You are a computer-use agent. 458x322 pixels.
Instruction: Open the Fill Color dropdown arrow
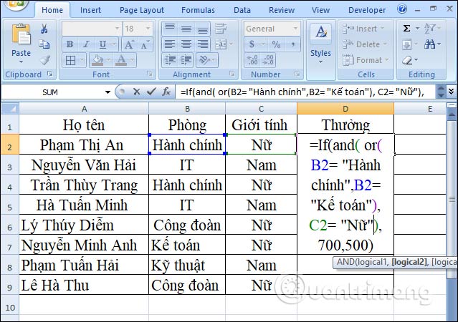pos(109,60)
